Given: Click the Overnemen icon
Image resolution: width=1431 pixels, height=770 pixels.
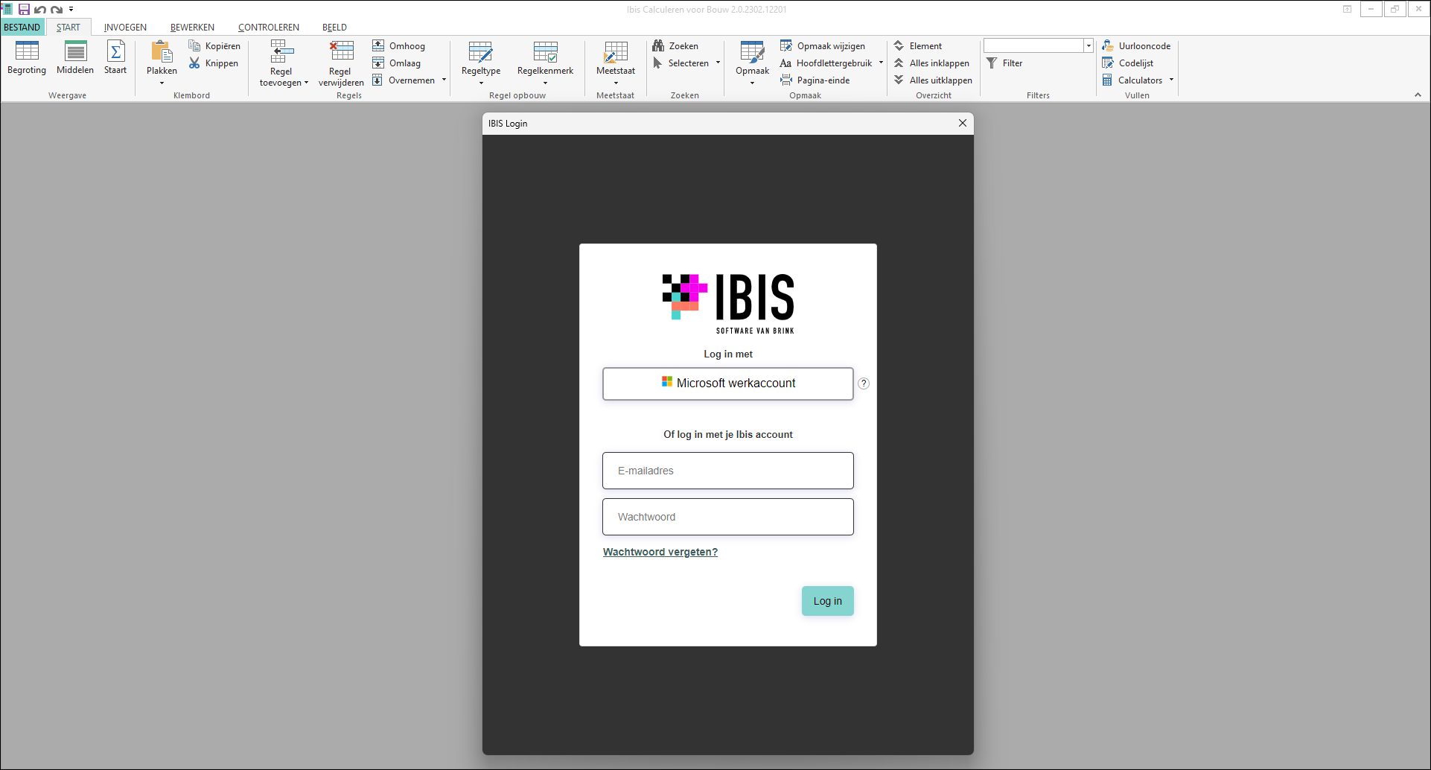Looking at the screenshot, I should point(377,80).
